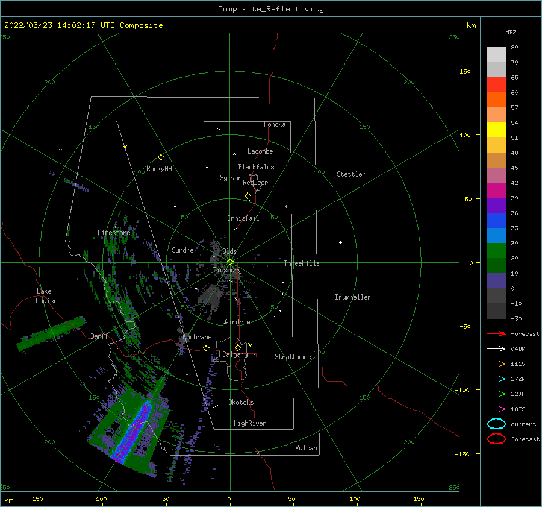
Task: Click the Calgary city label
Action: click(235, 354)
